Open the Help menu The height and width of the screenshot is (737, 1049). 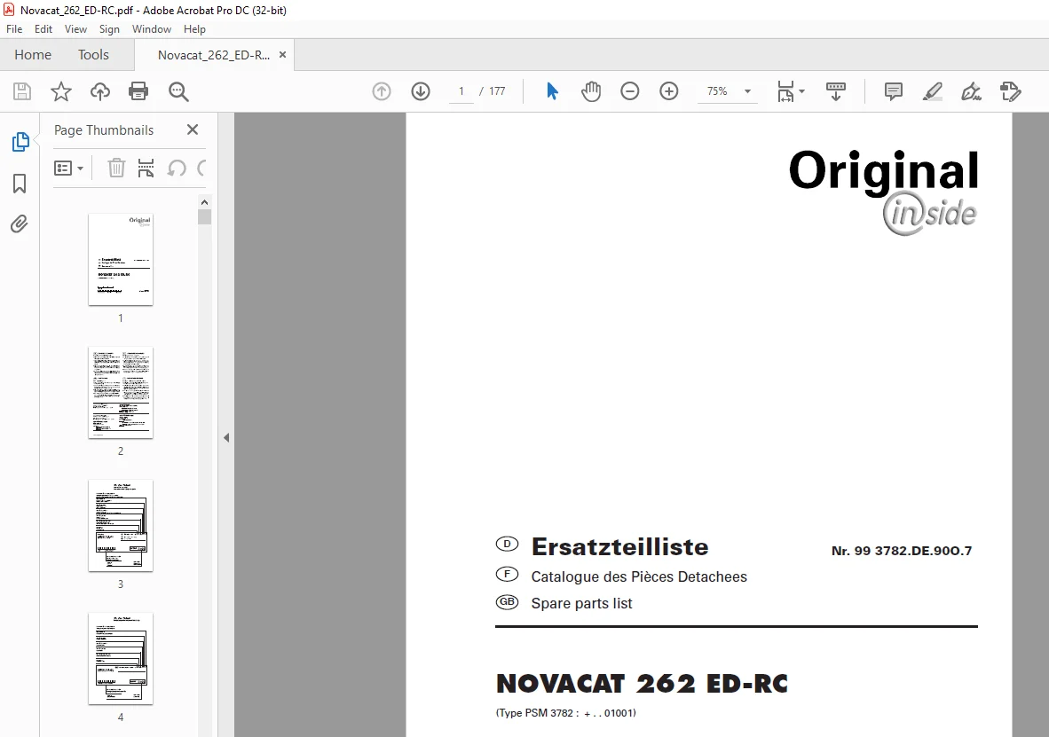(x=194, y=28)
